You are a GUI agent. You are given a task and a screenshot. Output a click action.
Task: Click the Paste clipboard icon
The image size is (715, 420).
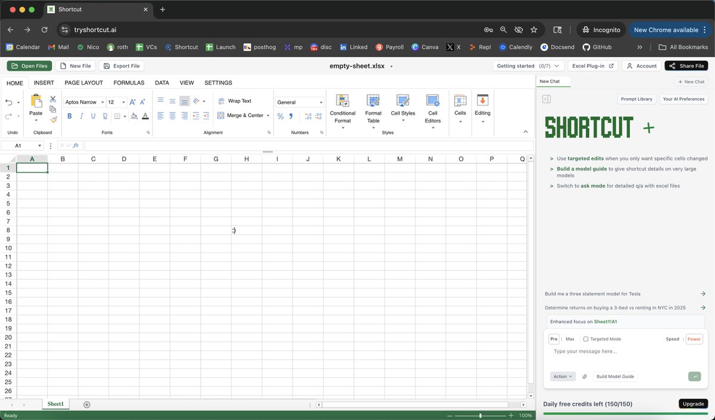36,101
